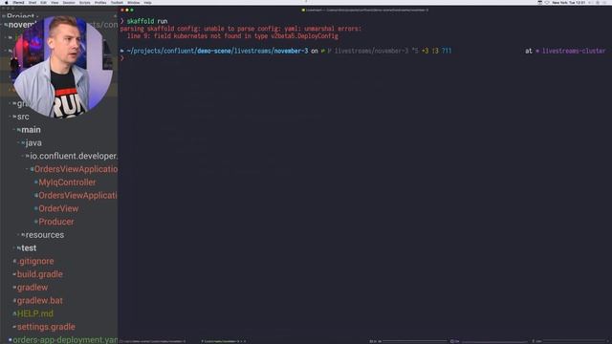Click the livestreams-cluster context label
Image resolution: width=612 pixels, height=344 pixels.
[574, 51]
